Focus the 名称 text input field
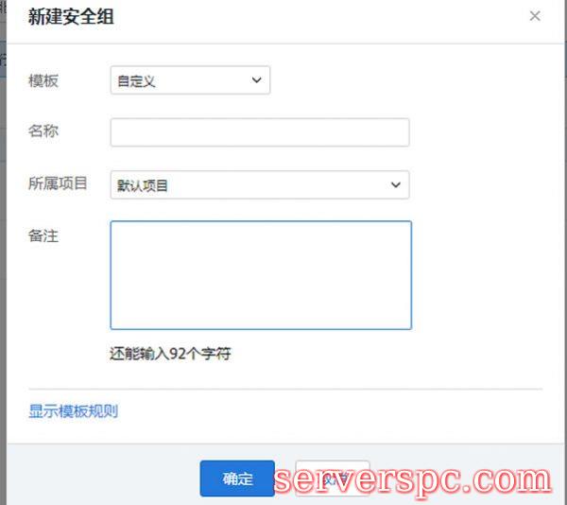 coord(260,132)
